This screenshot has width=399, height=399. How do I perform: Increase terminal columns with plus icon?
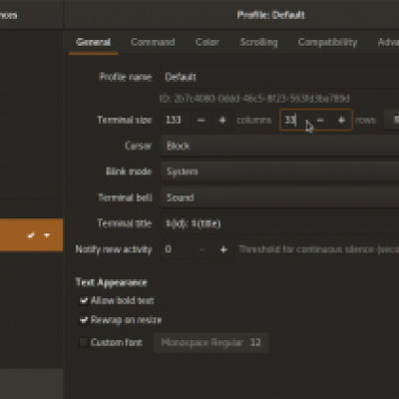222,120
